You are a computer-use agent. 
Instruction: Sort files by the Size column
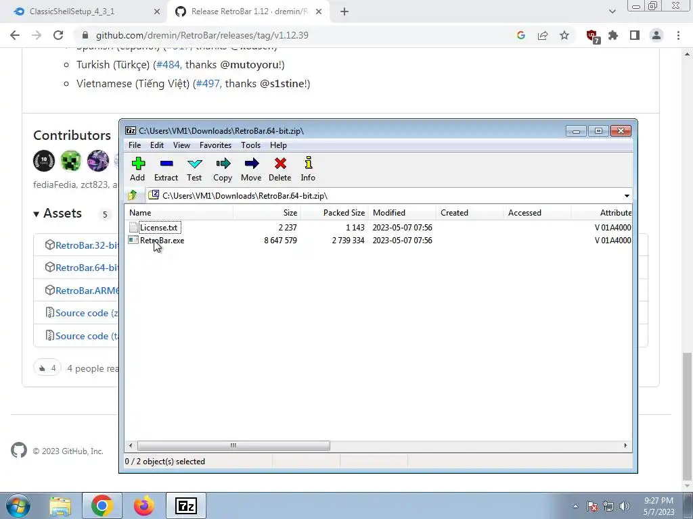267,213
